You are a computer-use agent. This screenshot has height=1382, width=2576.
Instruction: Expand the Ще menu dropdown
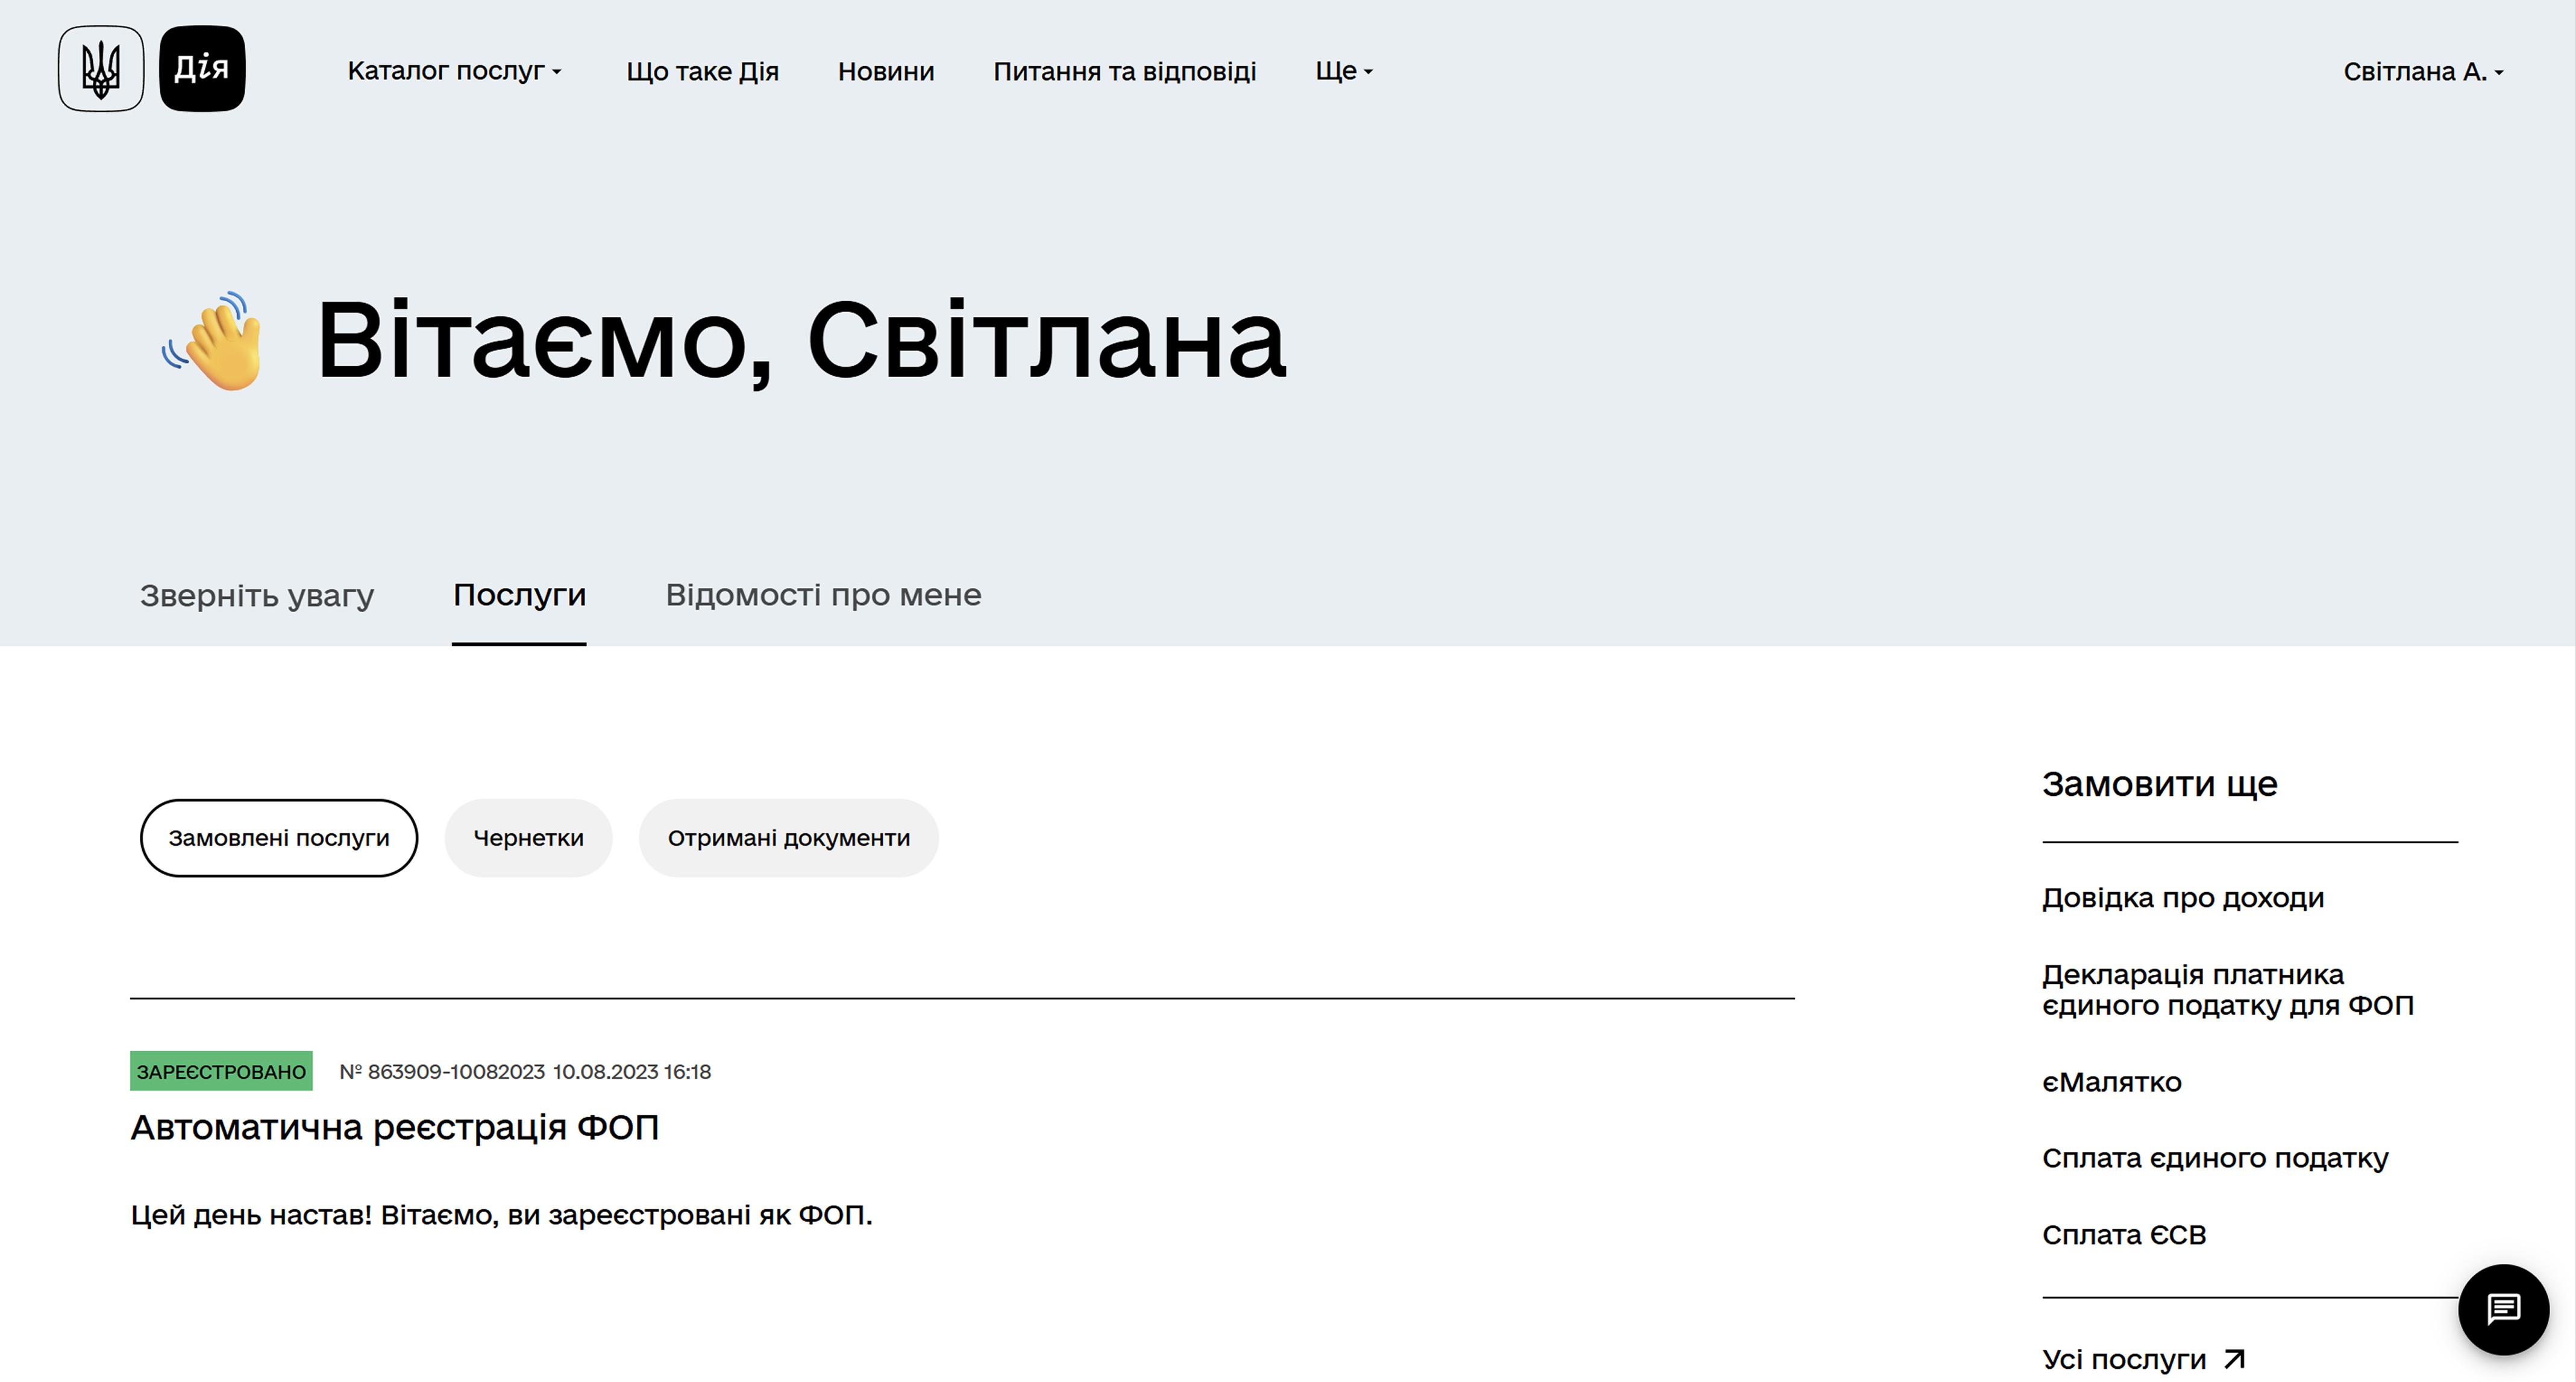click(1343, 71)
